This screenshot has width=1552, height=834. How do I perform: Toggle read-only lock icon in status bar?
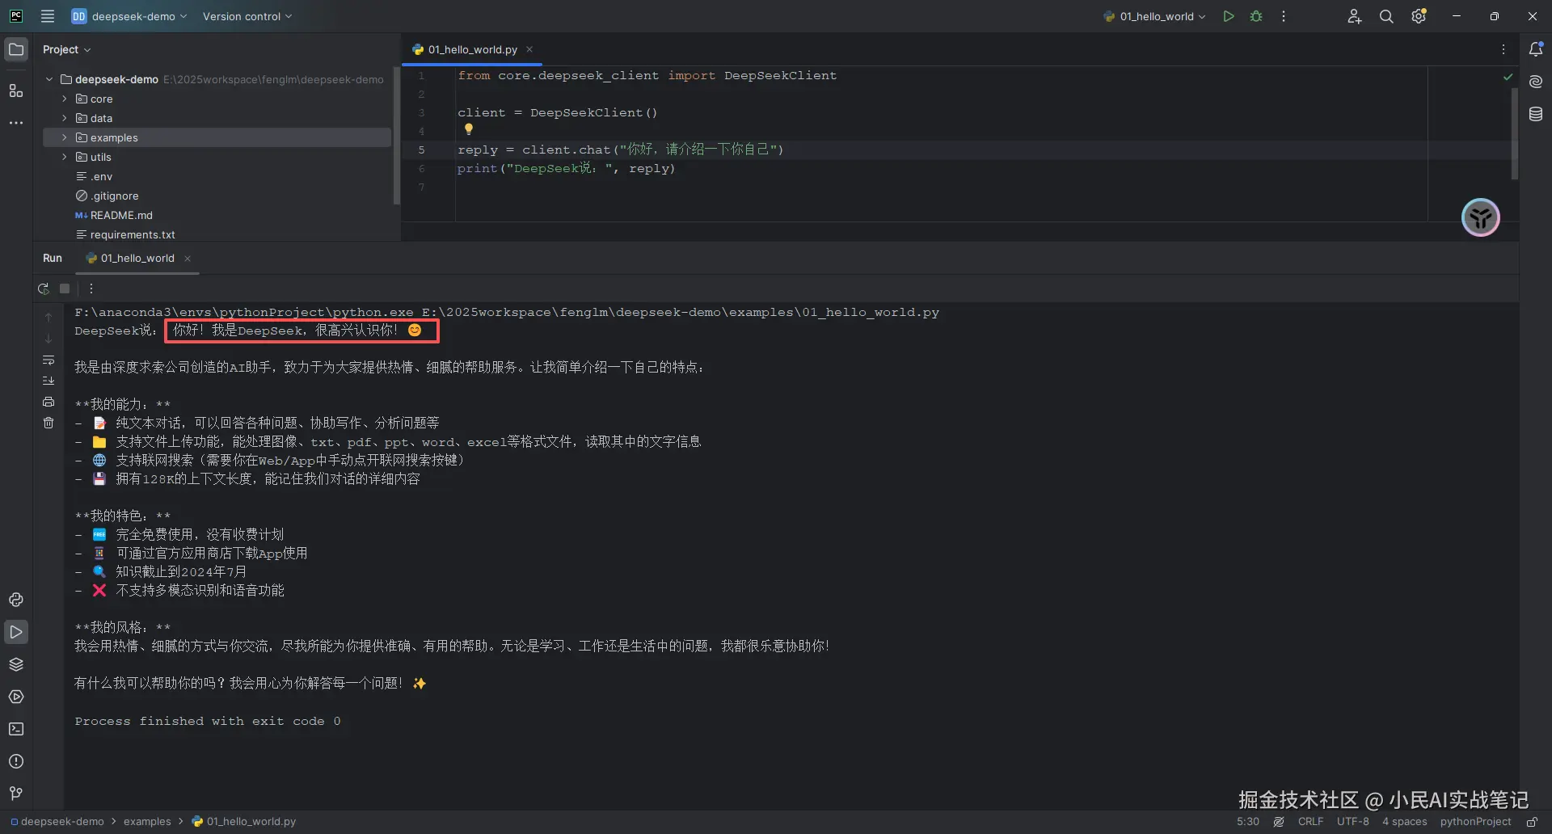[1532, 822]
